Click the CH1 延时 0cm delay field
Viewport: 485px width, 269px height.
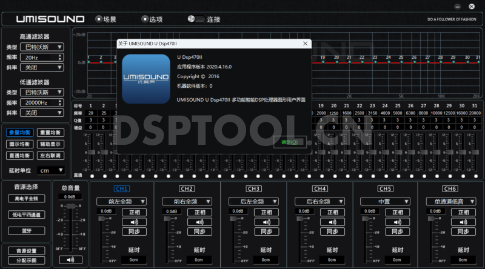click(x=133, y=260)
